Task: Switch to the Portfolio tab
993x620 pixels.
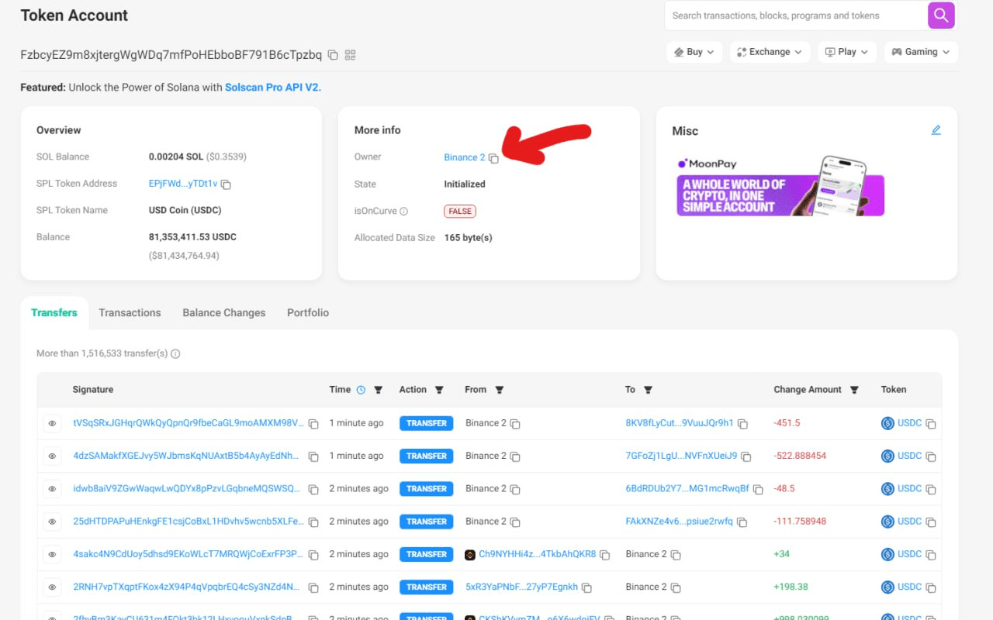Action: (308, 313)
